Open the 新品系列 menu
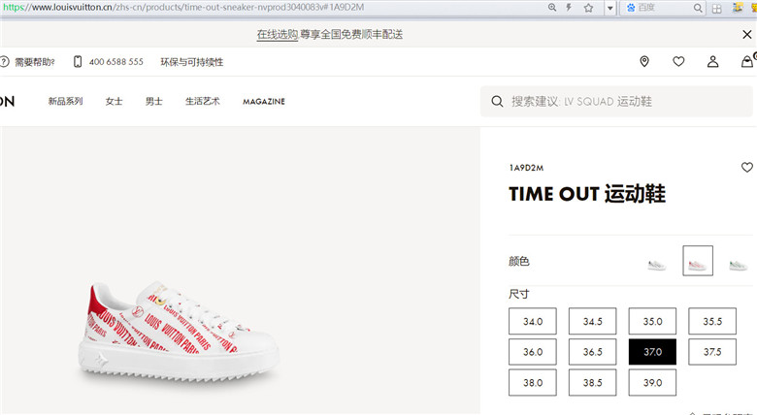The width and height of the screenshot is (757, 415). coord(65,102)
